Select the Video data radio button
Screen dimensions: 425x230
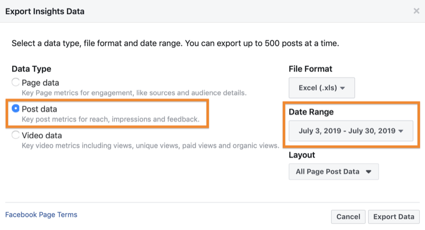15,134
